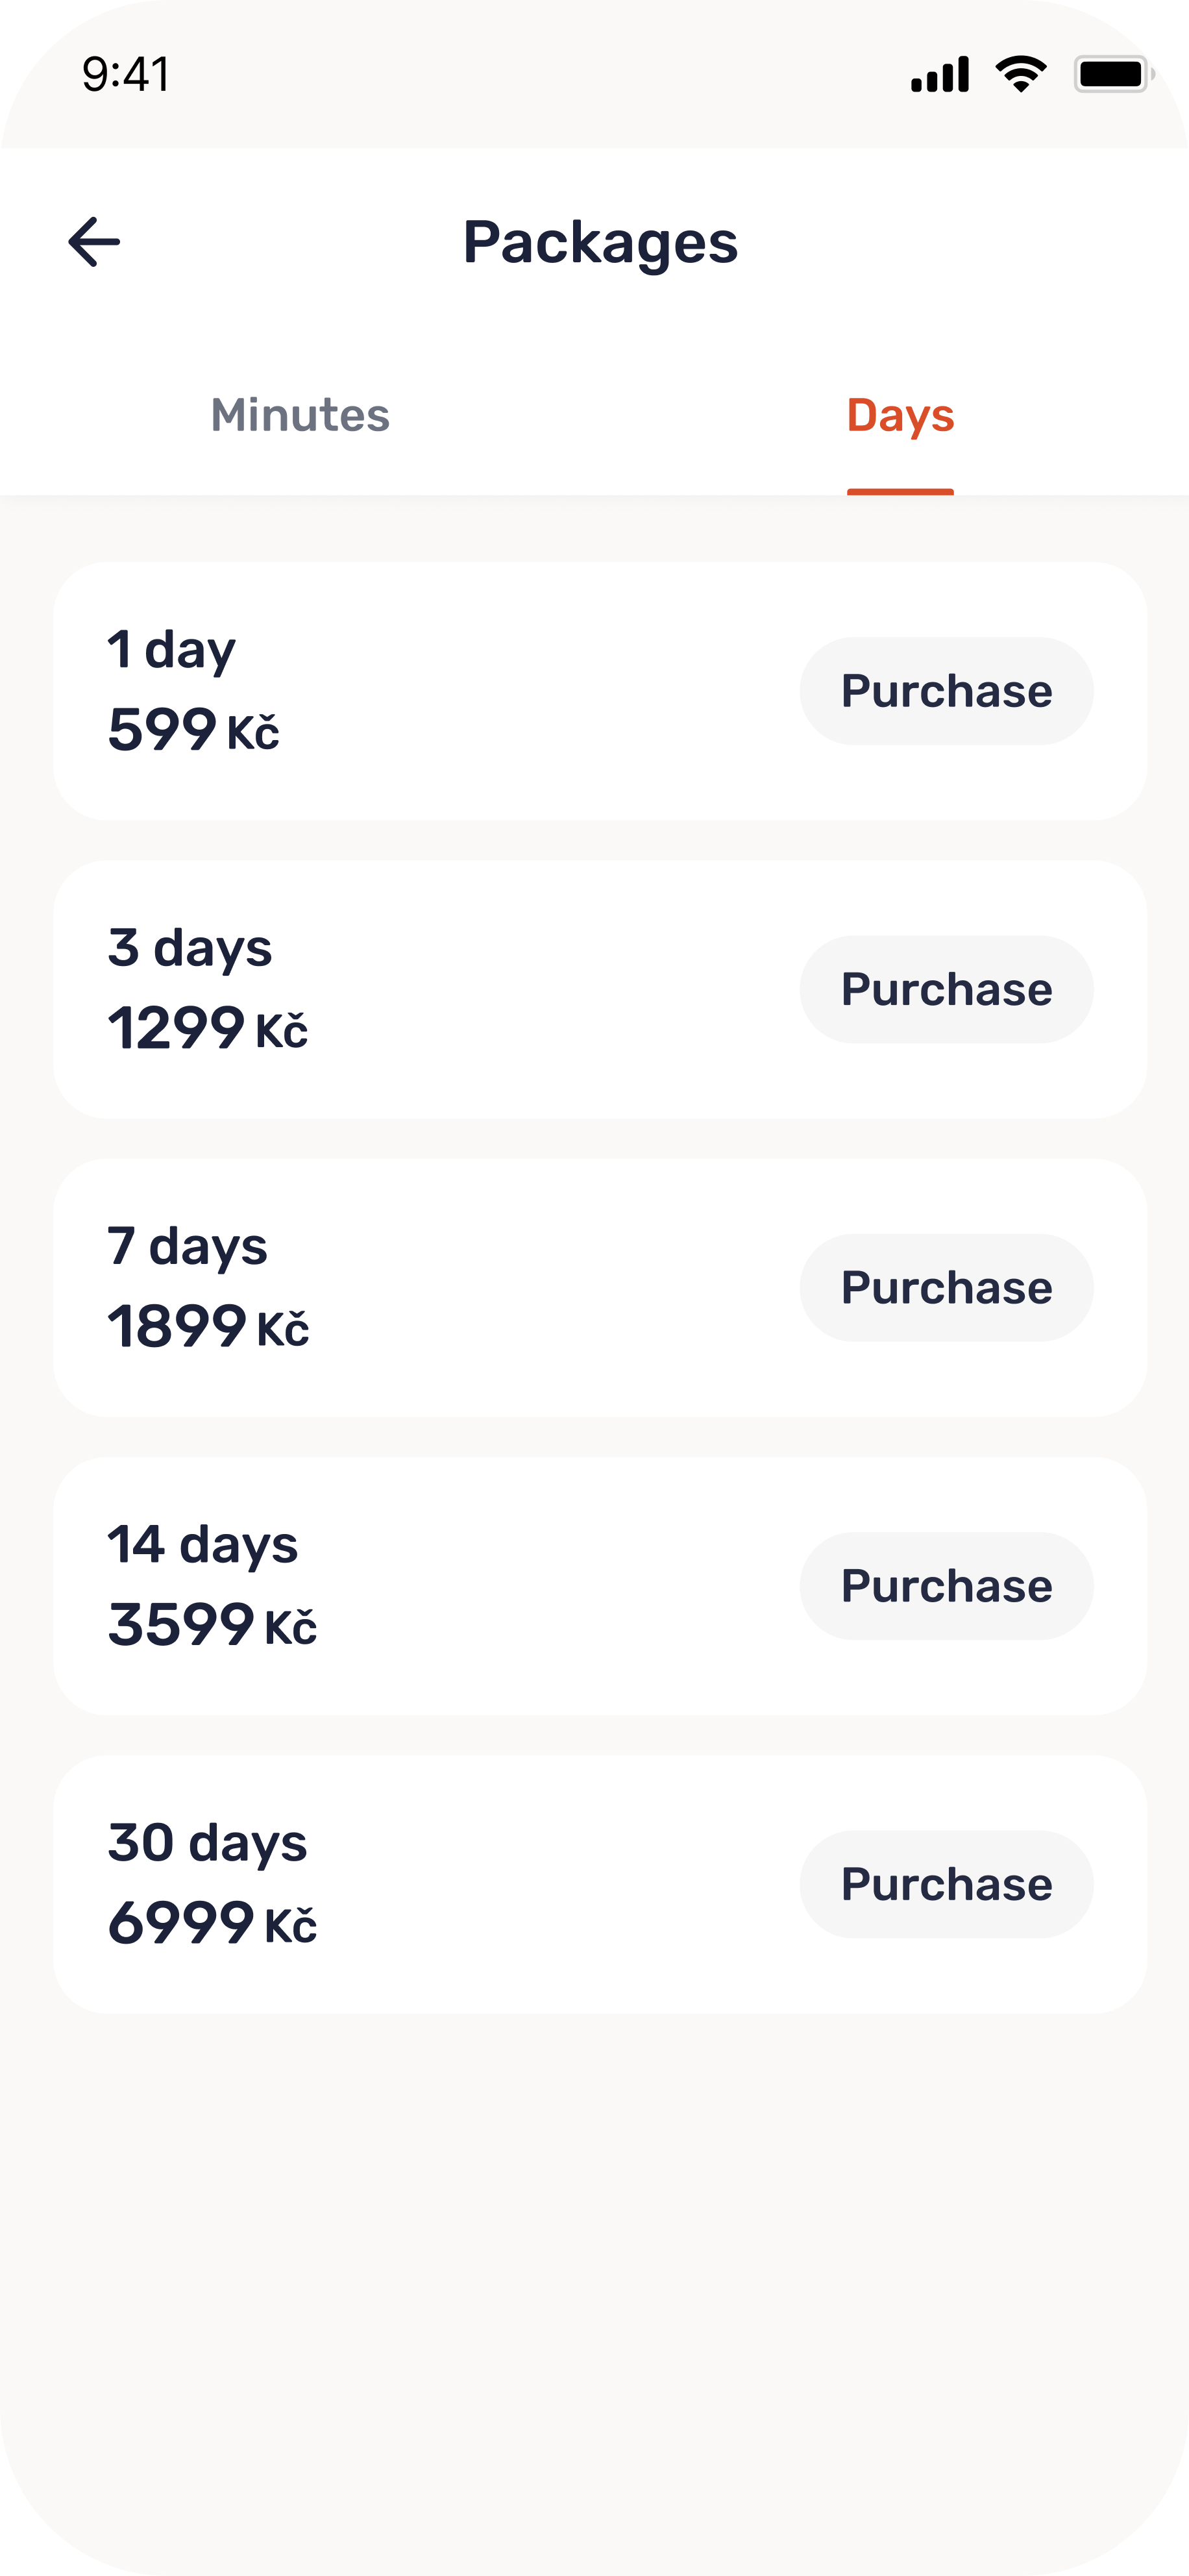
Task: Tap the "14 days" package label
Action: click(203, 1545)
